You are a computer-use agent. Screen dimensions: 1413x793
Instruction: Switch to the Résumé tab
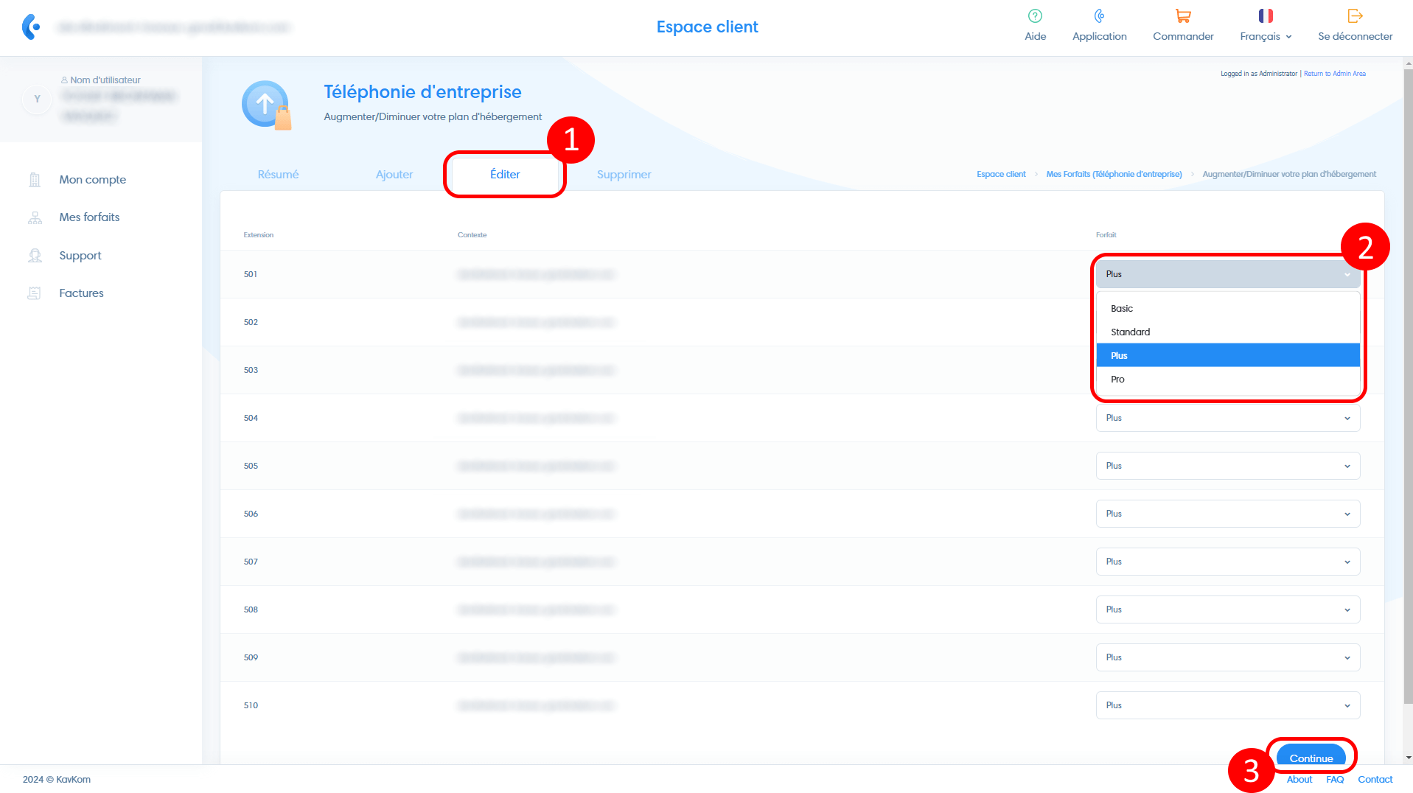278,175
